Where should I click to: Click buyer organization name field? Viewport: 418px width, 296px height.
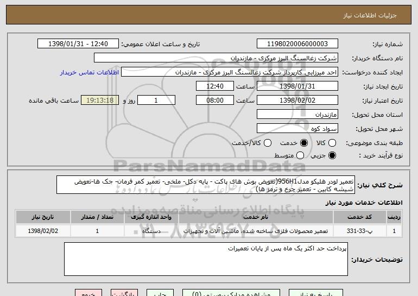[x=216, y=58]
